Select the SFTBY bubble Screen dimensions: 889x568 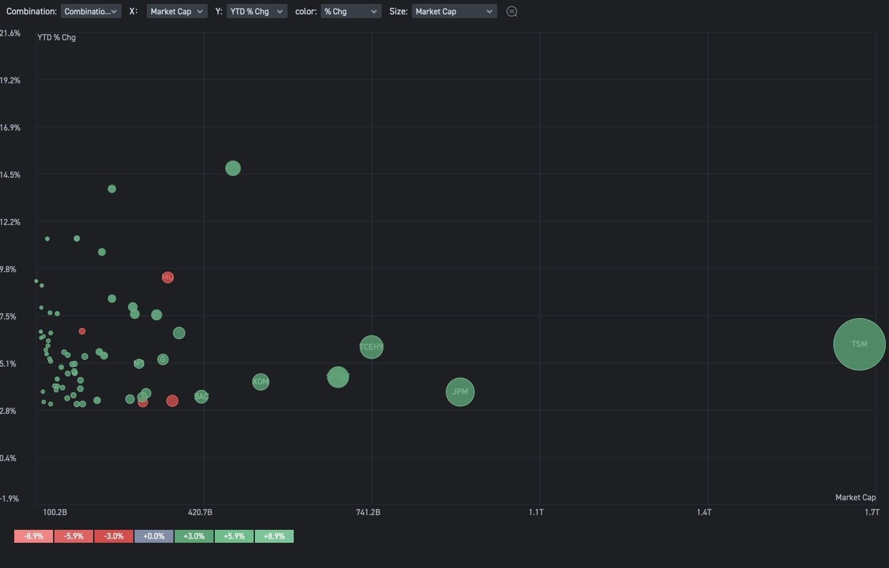[x=338, y=377]
